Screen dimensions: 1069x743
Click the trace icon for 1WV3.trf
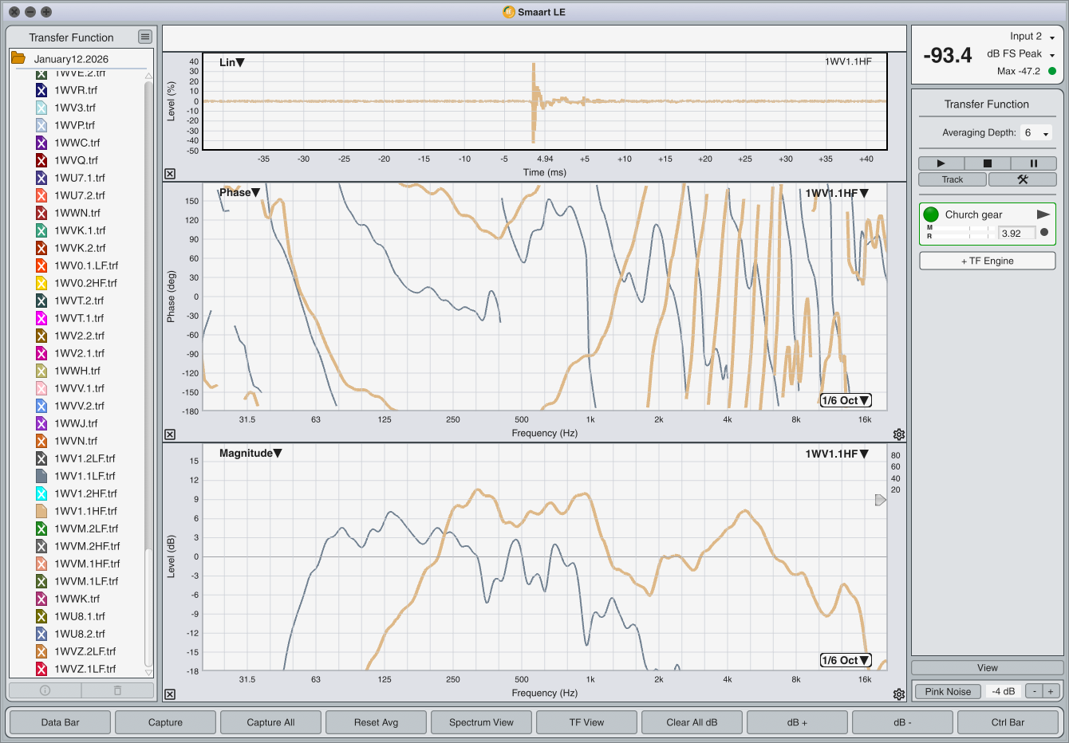click(41, 108)
